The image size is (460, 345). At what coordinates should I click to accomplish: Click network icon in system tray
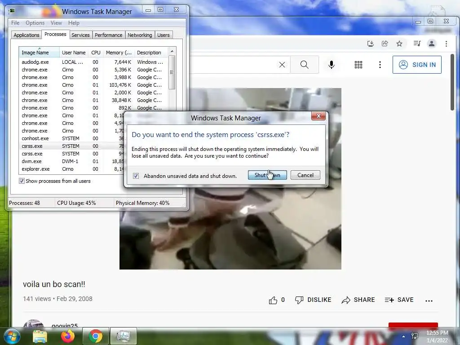pos(415,336)
